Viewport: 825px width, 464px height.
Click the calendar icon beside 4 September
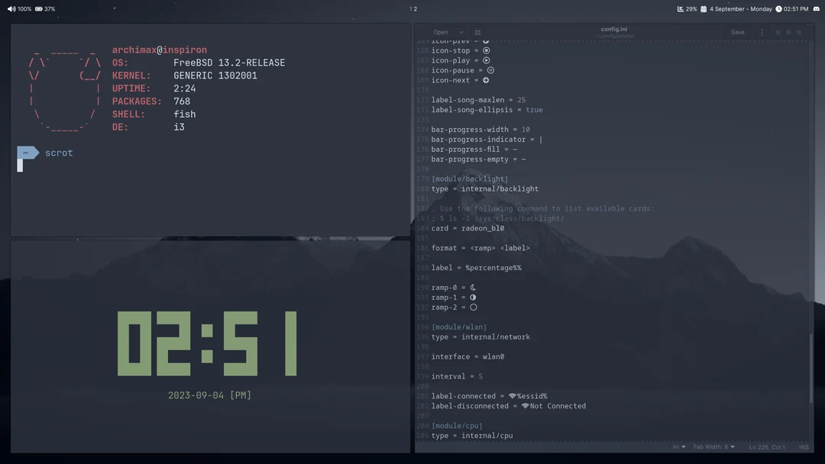[x=703, y=8]
